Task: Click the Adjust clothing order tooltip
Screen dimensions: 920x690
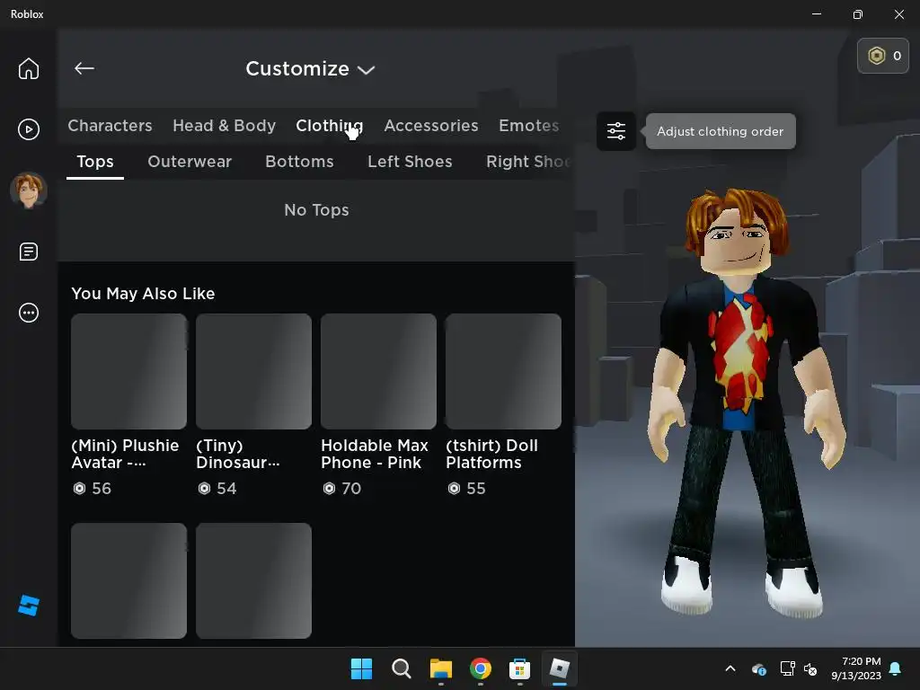Action: pos(721,131)
